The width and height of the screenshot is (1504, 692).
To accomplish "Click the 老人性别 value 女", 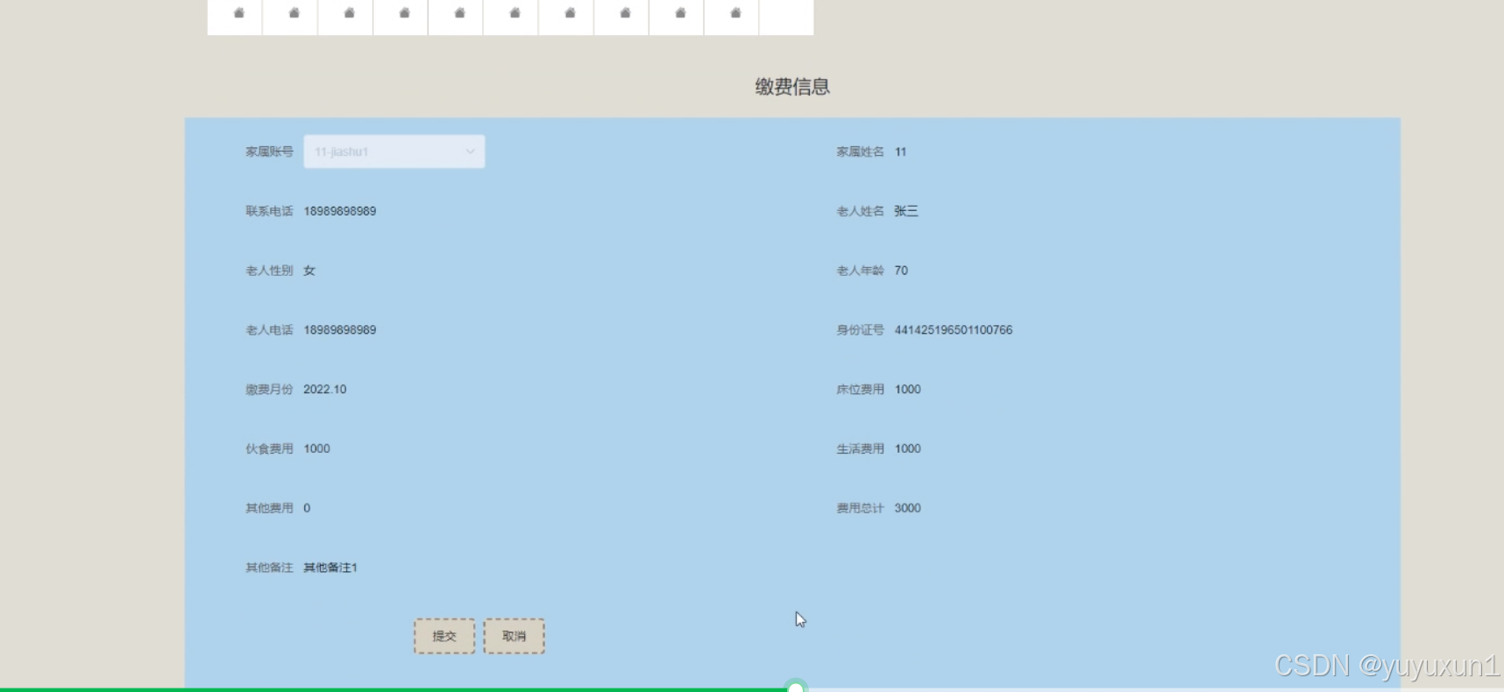I will [309, 271].
